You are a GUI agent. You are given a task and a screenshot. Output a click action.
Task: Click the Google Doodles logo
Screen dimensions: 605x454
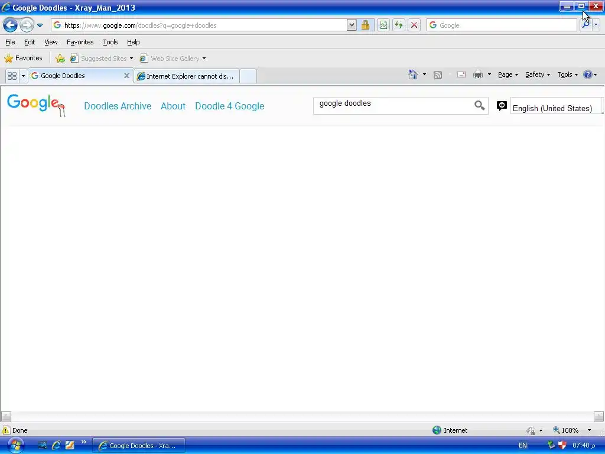(x=36, y=105)
